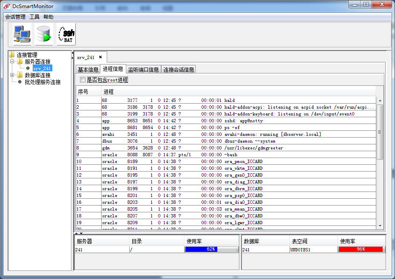395x279 pixels.
Task: Close the srv_241 session tab
Action: pos(100,57)
